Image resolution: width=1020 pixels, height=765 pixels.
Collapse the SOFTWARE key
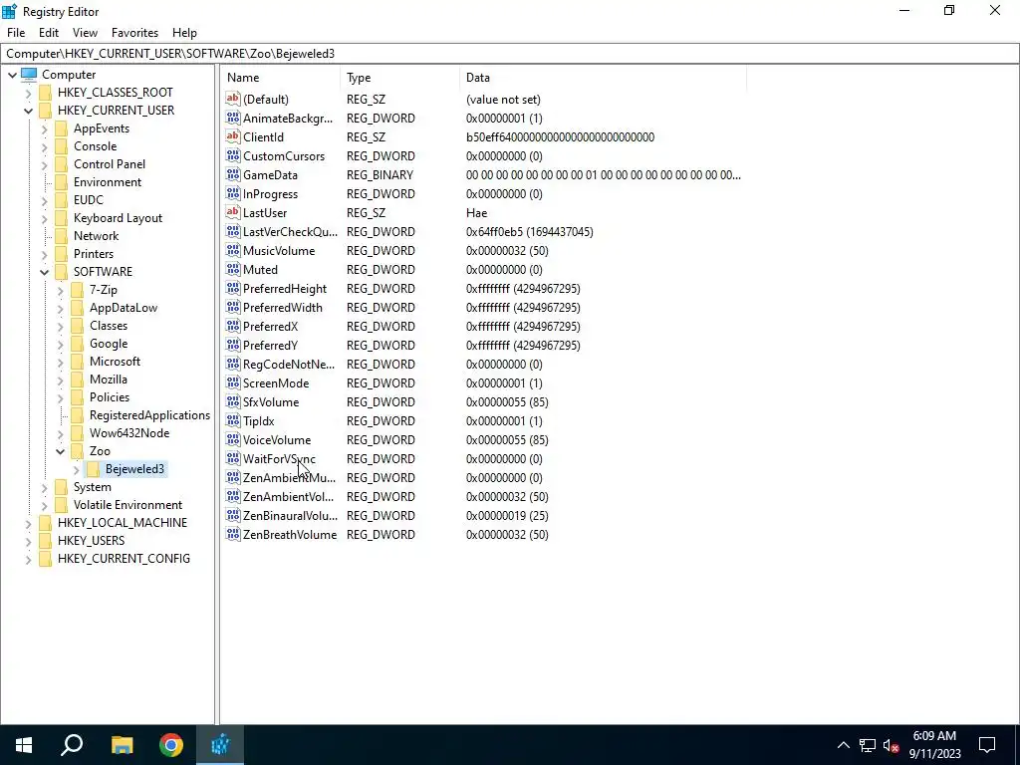tap(44, 272)
